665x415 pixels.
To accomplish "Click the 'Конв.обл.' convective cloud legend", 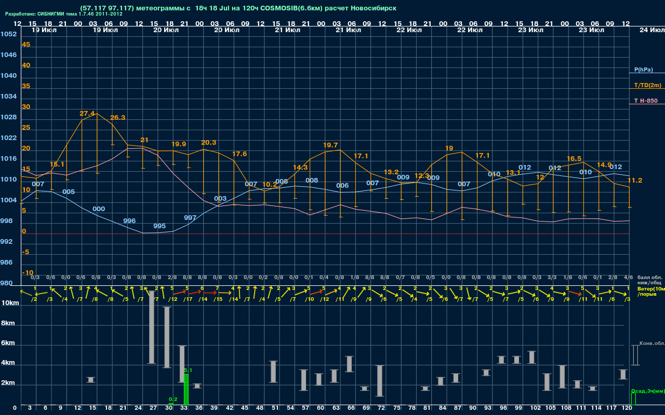I will pyautogui.click(x=651, y=343).
